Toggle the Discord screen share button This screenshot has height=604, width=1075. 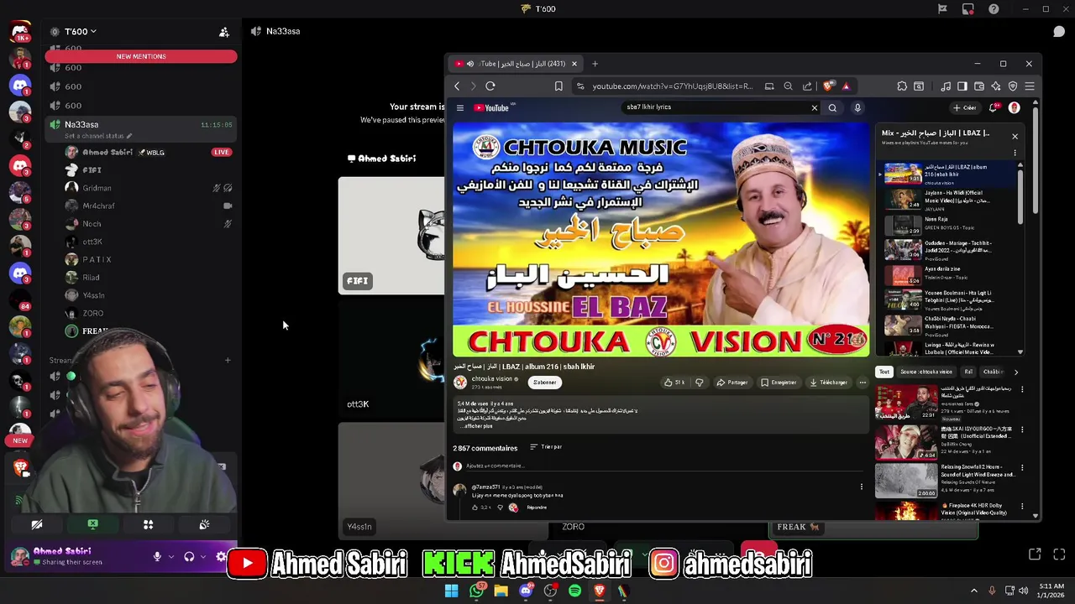click(x=92, y=524)
